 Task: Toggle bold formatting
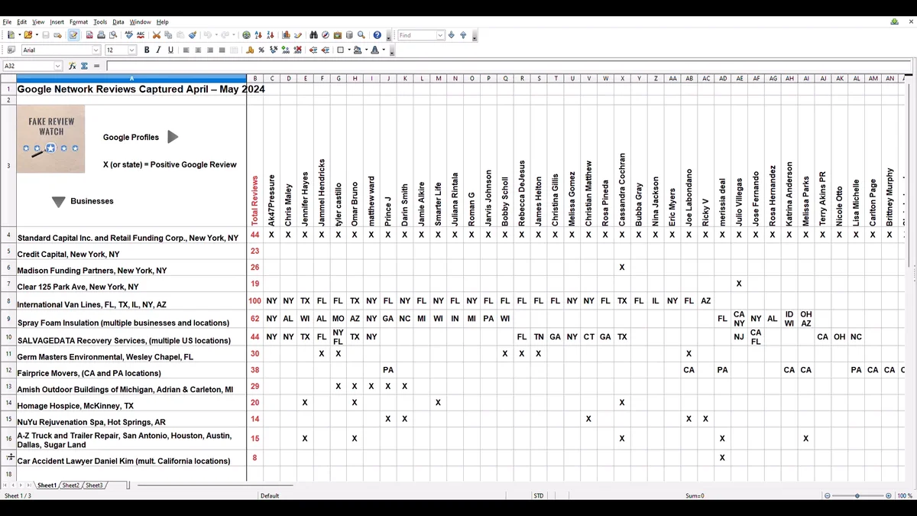146,49
